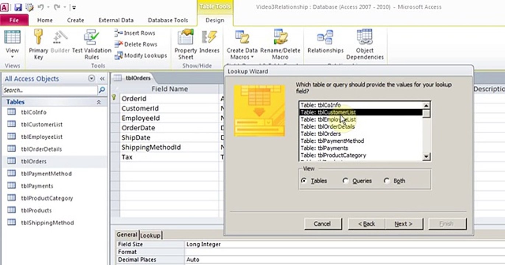Open Modify Lookups
This screenshot has width=505, height=265.
tap(141, 56)
